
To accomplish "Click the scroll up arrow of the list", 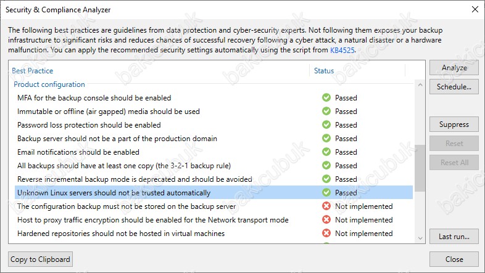I will click(420, 84).
